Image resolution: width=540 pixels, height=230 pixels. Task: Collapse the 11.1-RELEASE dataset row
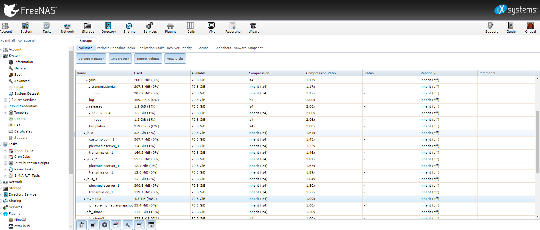[89, 113]
